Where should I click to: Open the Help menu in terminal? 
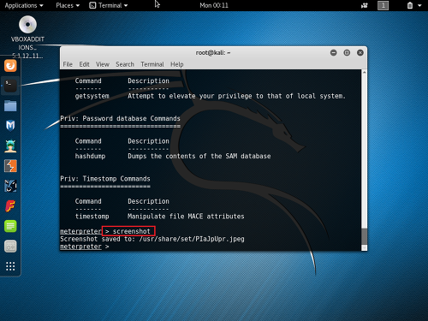pos(177,64)
